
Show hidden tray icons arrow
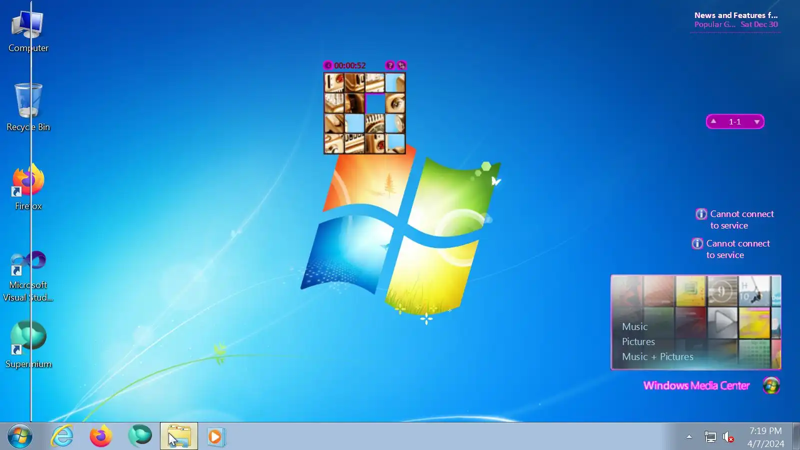pyautogui.click(x=689, y=436)
